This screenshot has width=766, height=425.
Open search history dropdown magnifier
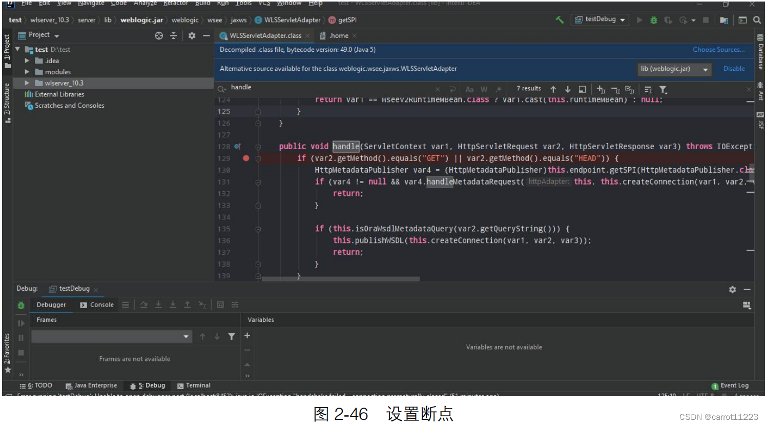[x=222, y=89]
